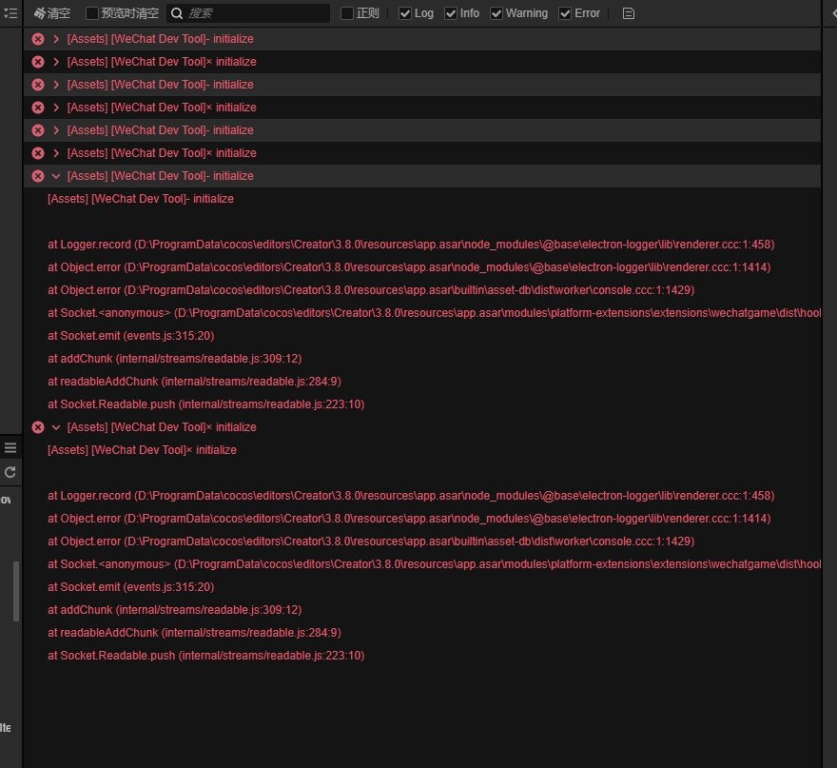Click console.ccc:1:1429 line under '× initialize' entry

[371, 542]
